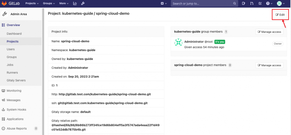Open Projects in sidebar
This screenshot has width=291, height=135.
13,41
